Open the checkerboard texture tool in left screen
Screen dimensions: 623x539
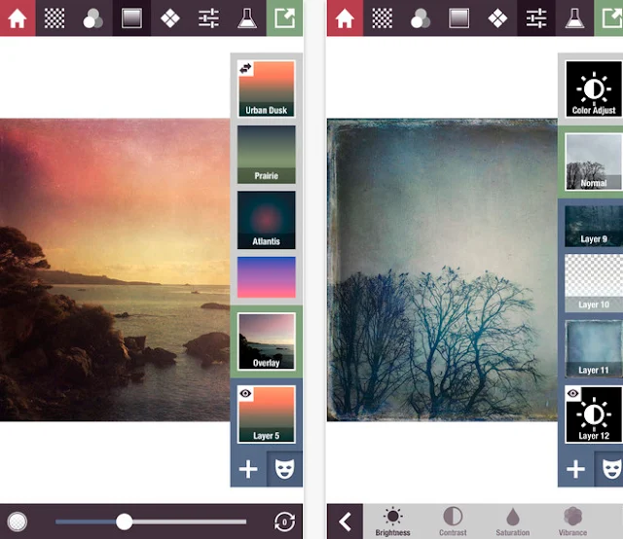coord(55,18)
